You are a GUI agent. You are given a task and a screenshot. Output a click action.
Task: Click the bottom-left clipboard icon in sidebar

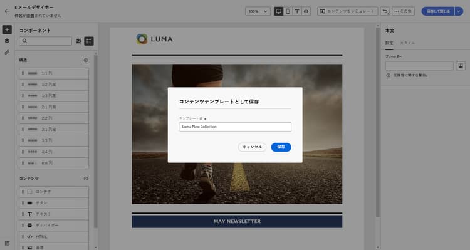tap(7, 243)
